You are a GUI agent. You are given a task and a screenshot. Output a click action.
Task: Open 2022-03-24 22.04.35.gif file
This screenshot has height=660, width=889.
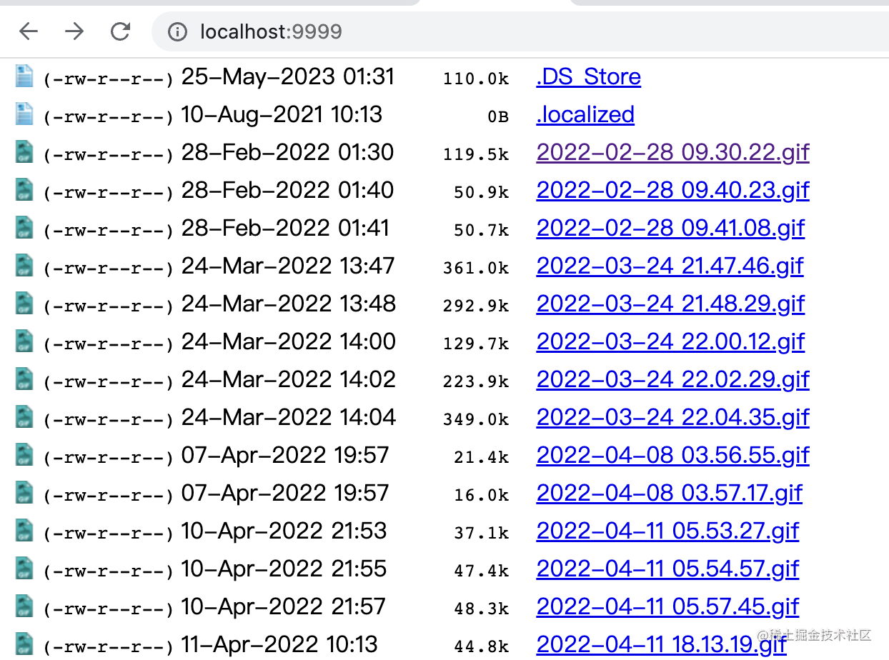672,418
